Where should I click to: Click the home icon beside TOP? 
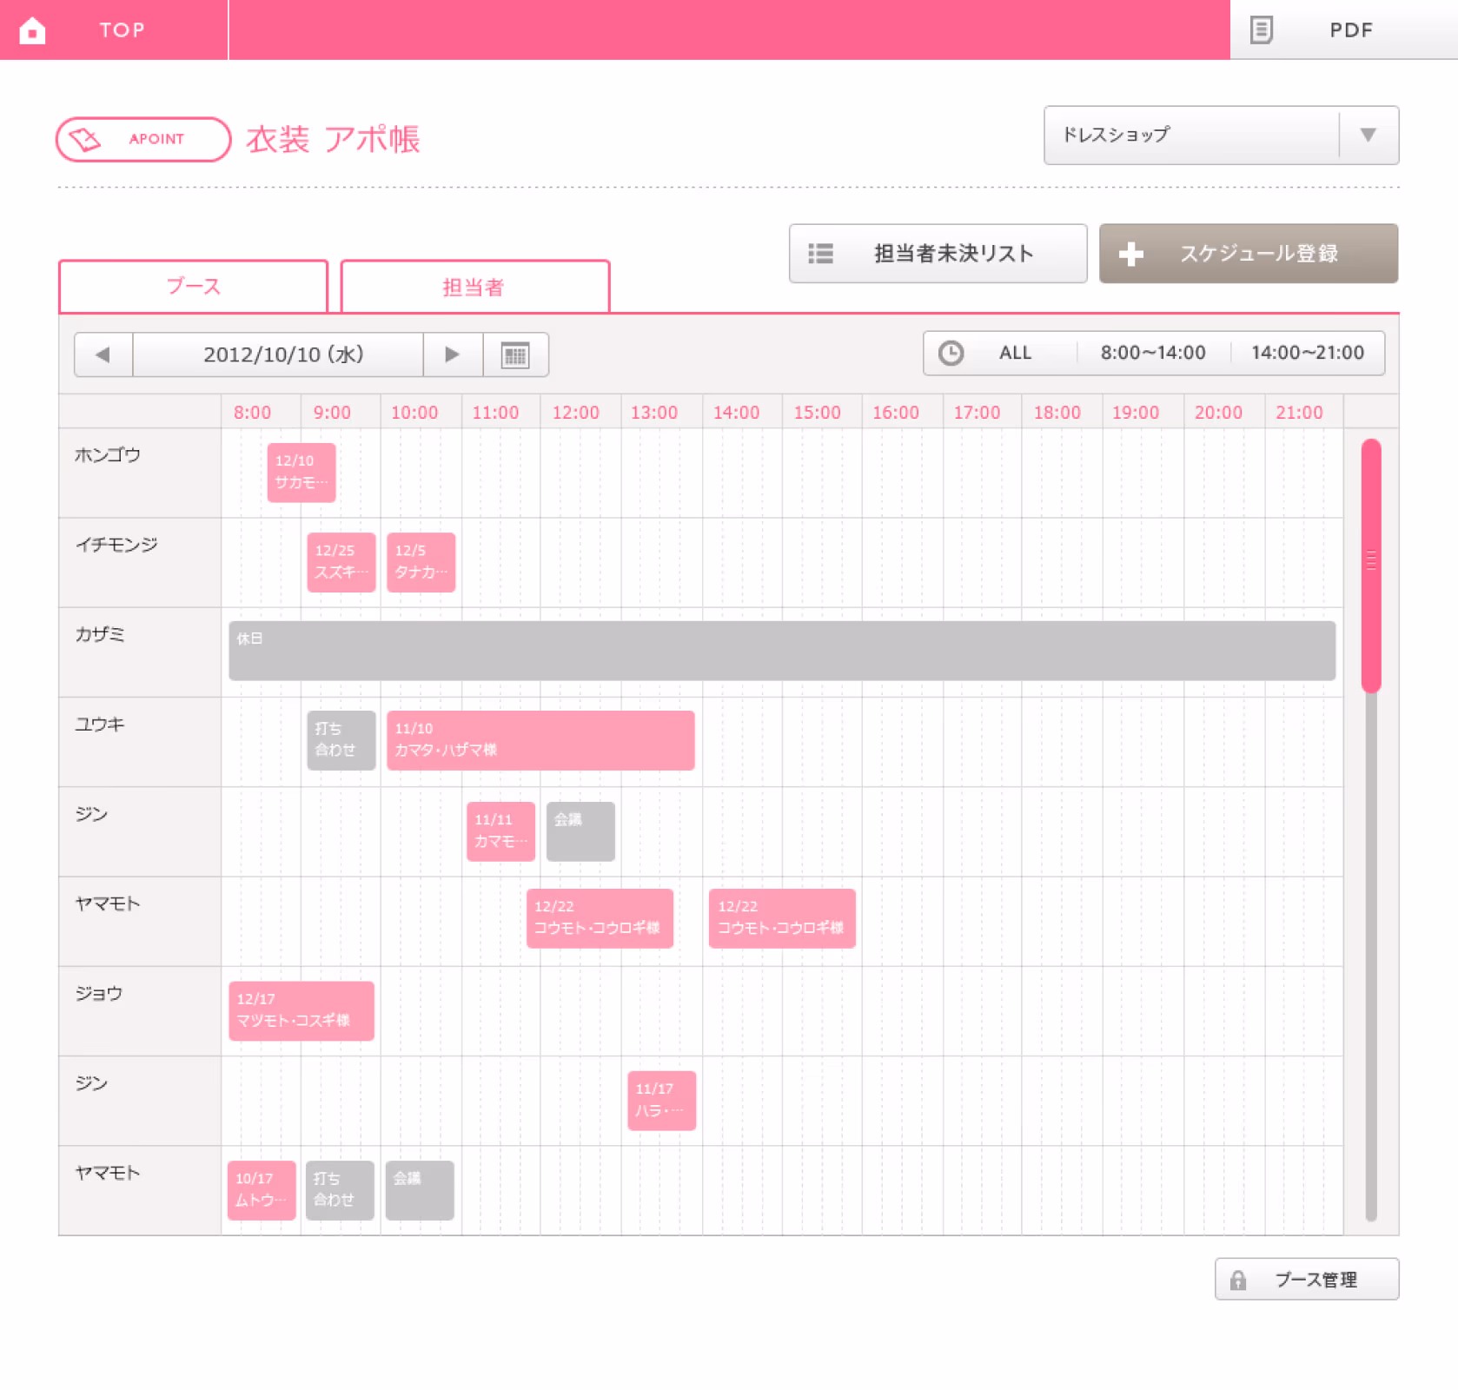click(32, 30)
